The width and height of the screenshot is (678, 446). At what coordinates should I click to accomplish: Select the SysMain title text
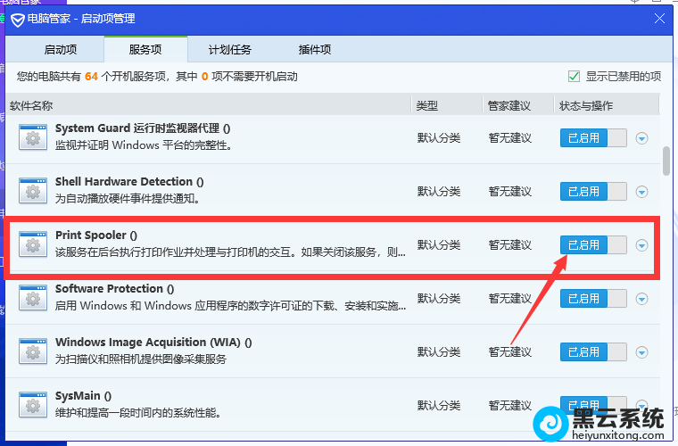coord(83,396)
